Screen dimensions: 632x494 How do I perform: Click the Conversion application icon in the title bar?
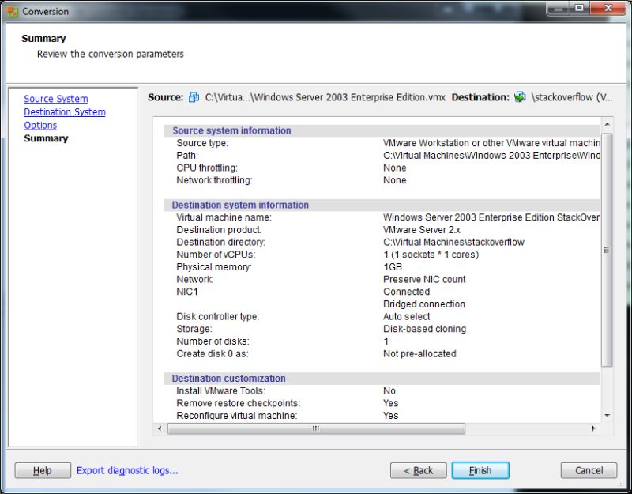(x=11, y=11)
